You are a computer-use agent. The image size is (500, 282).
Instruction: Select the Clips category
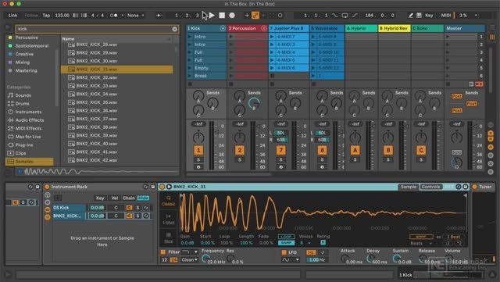tap(21, 153)
